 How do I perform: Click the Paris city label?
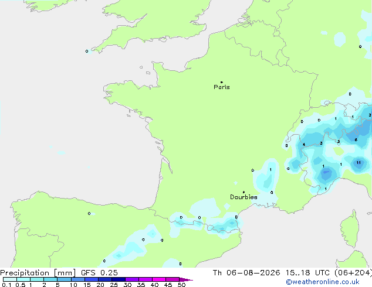point(222,87)
